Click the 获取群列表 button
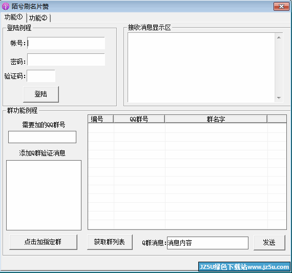This screenshot has width=292, height=273. coord(110,242)
